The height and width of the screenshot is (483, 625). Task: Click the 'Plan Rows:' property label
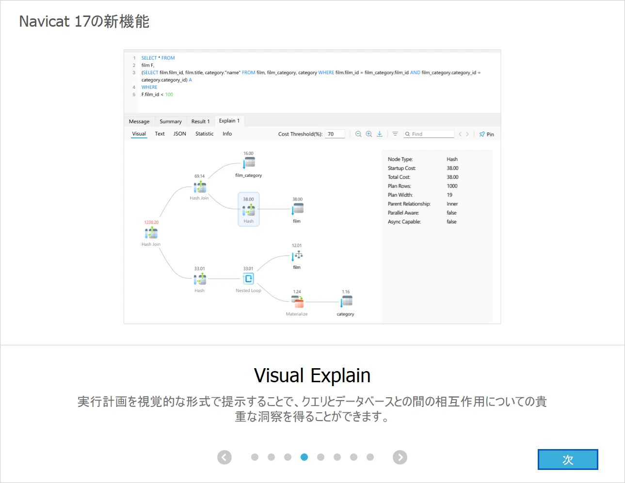[x=400, y=186]
